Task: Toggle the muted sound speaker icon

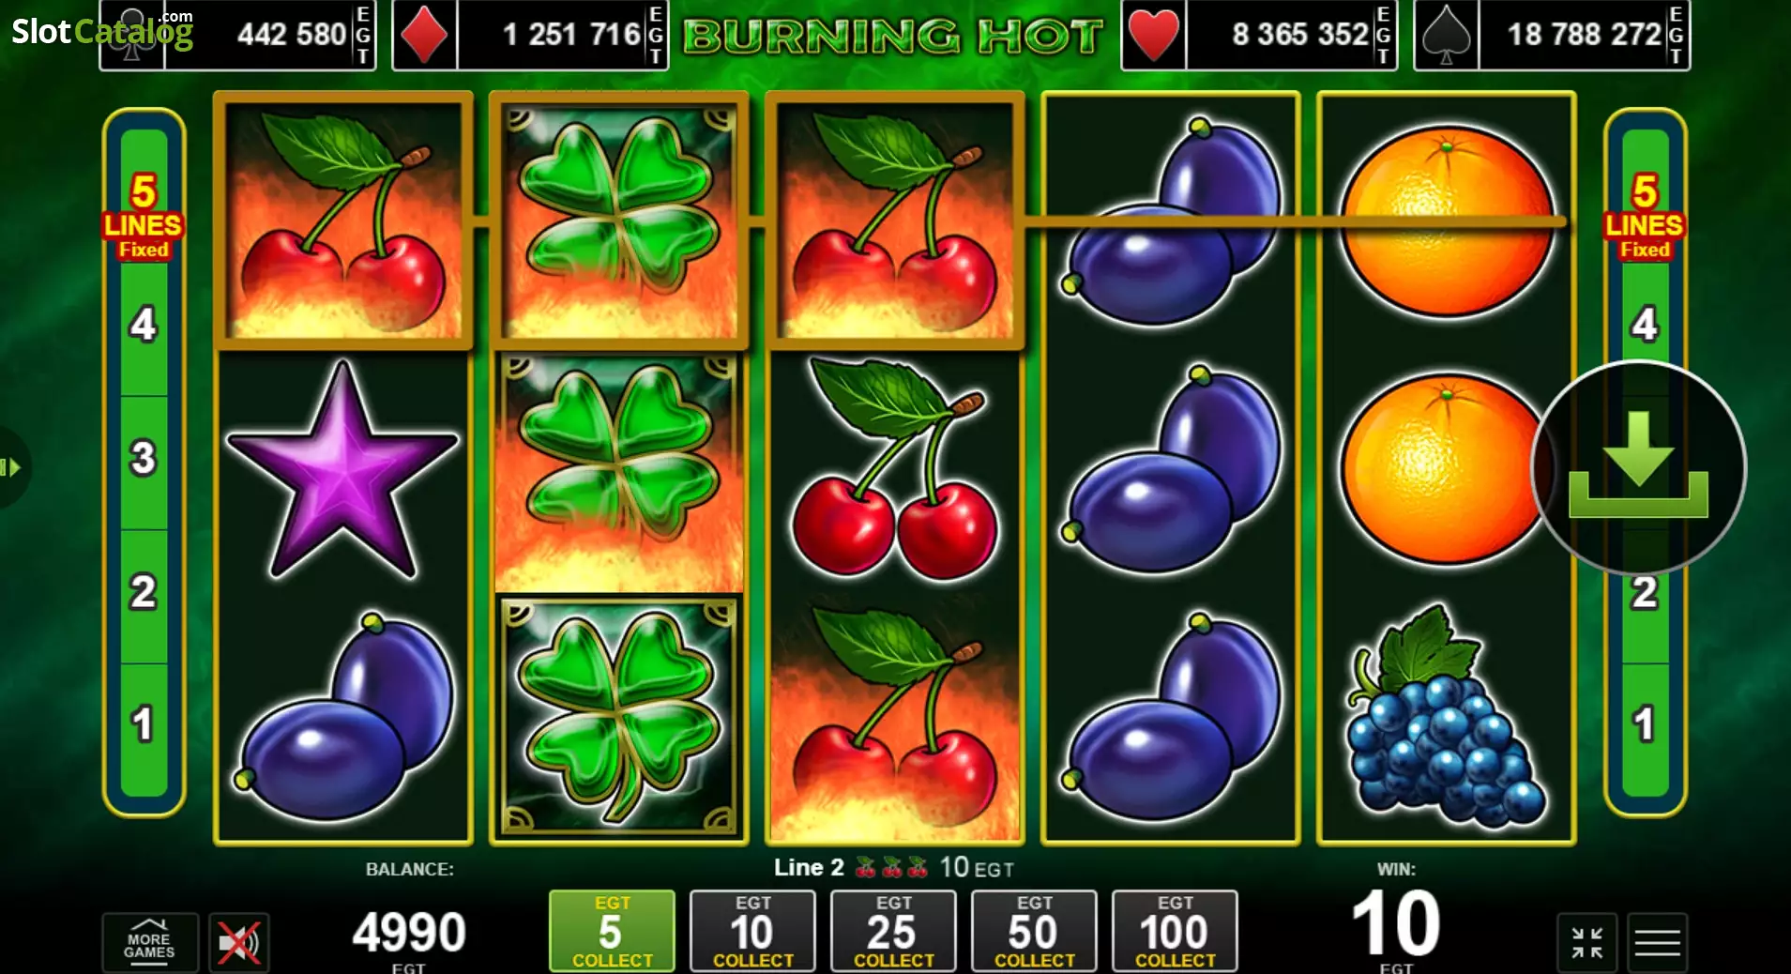Action: [x=239, y=942]
